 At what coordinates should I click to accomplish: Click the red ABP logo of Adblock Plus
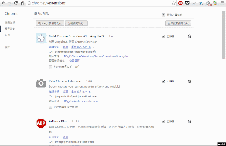coord(41,123)
